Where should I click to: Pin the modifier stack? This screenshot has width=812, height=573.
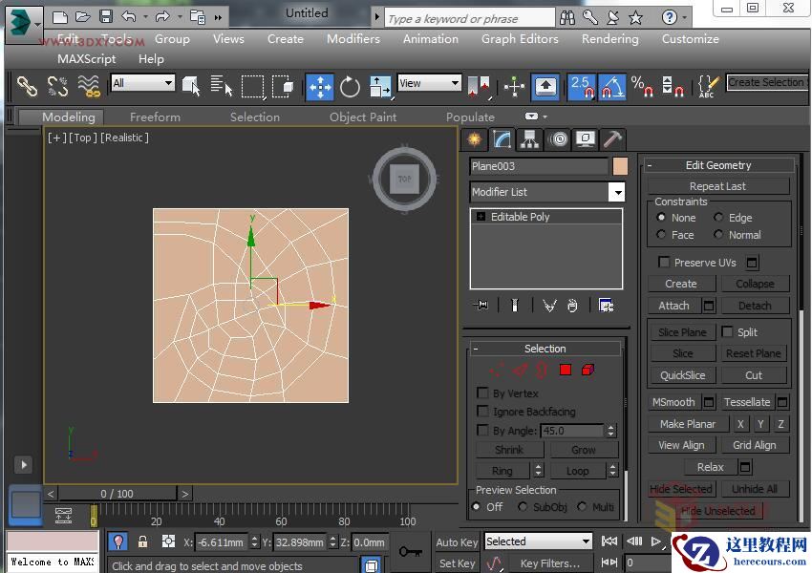[x=481, y=305]
